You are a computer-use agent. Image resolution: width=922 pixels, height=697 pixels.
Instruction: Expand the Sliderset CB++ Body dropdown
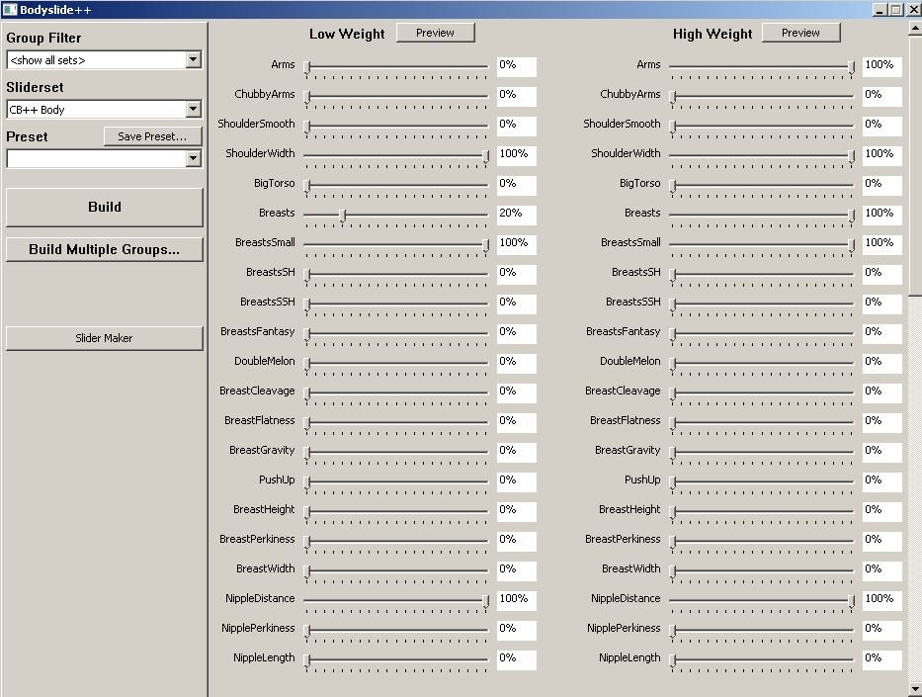[x=193, y=110]
